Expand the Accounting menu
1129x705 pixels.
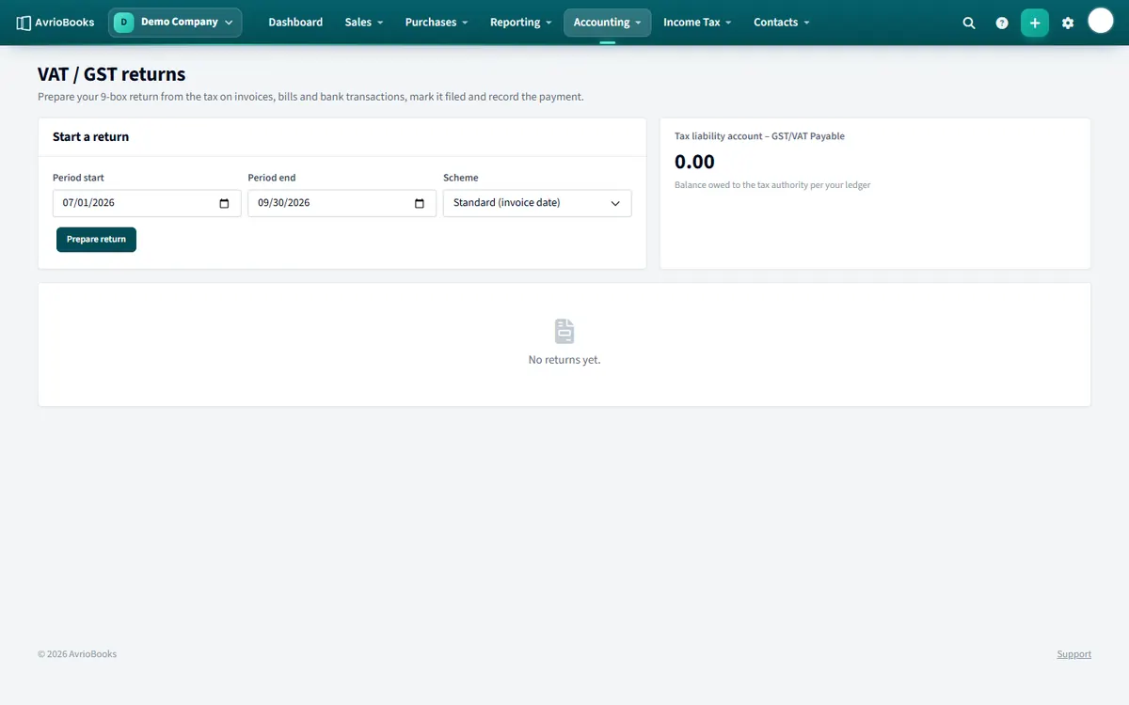click(607, 23)
